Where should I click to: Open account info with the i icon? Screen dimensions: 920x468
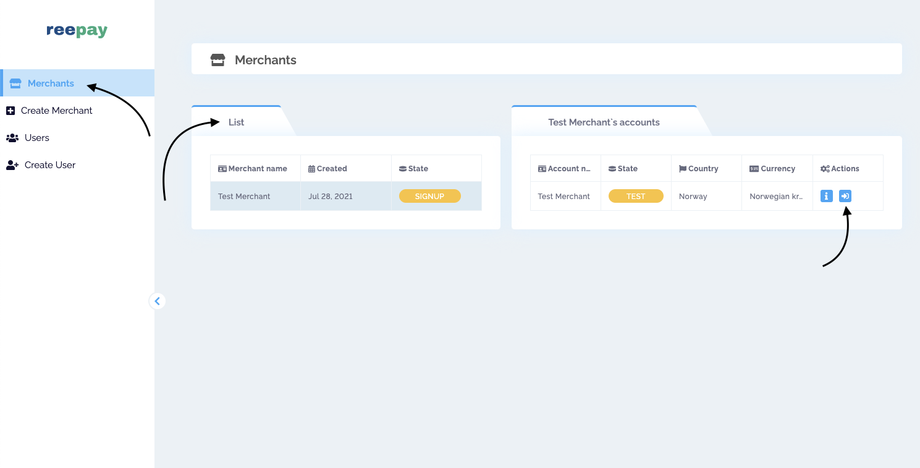coord(827,196)
